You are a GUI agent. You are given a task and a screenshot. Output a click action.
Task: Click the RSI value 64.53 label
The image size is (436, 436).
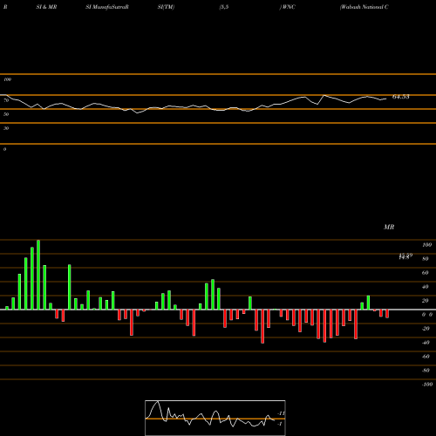click(x=401, y=97)
